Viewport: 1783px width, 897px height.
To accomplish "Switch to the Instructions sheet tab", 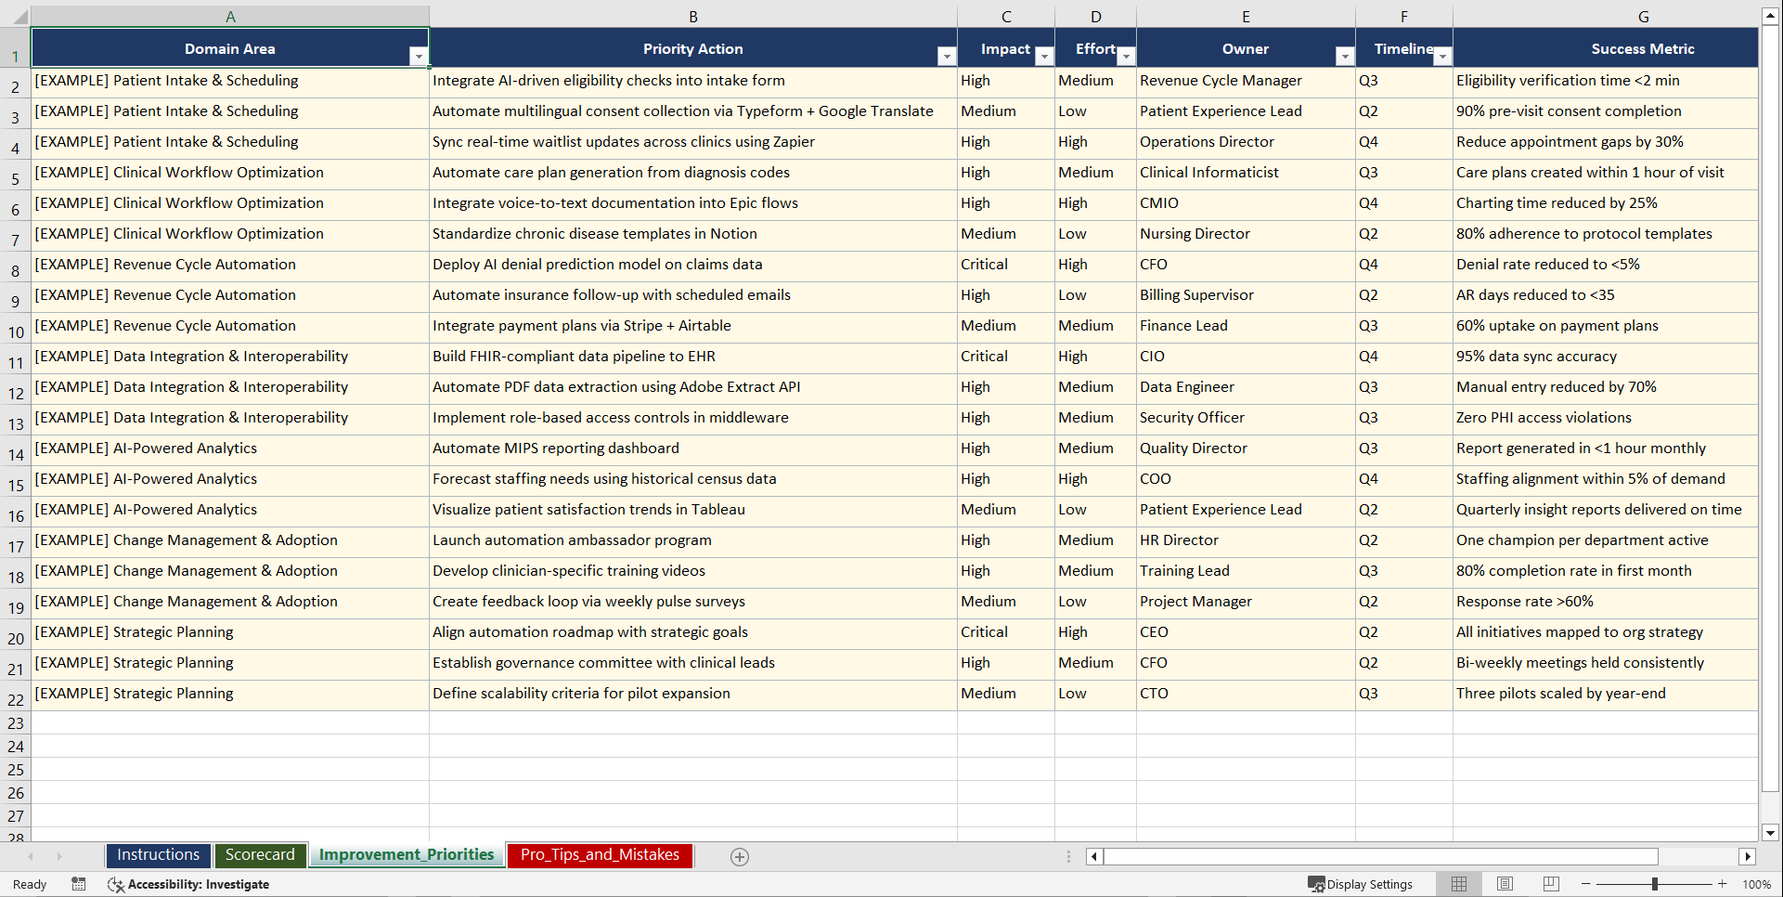I will click(x=158, y=854).
